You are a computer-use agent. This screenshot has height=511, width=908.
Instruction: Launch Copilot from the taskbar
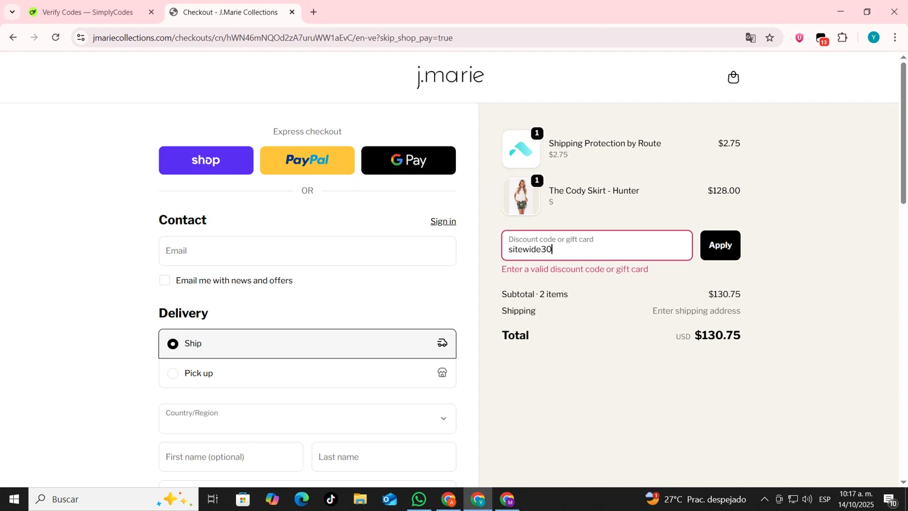coord(272,499)
